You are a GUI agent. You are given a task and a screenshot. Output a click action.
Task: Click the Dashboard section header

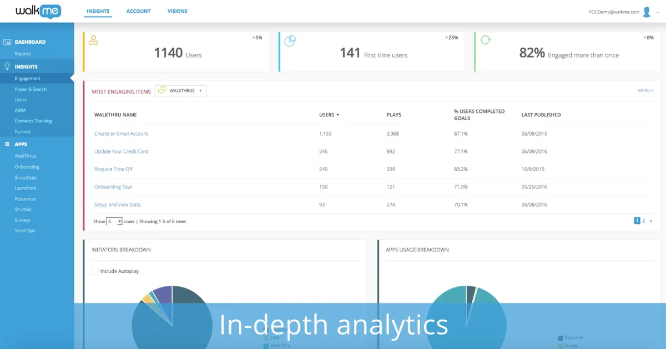[x=30, y=42]
